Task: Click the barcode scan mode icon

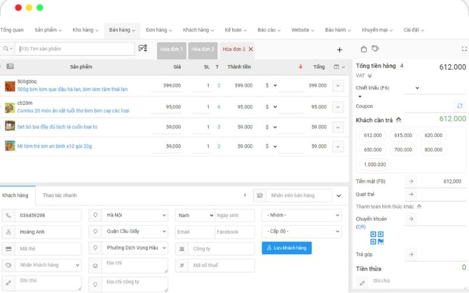Action: pos(142,49)
